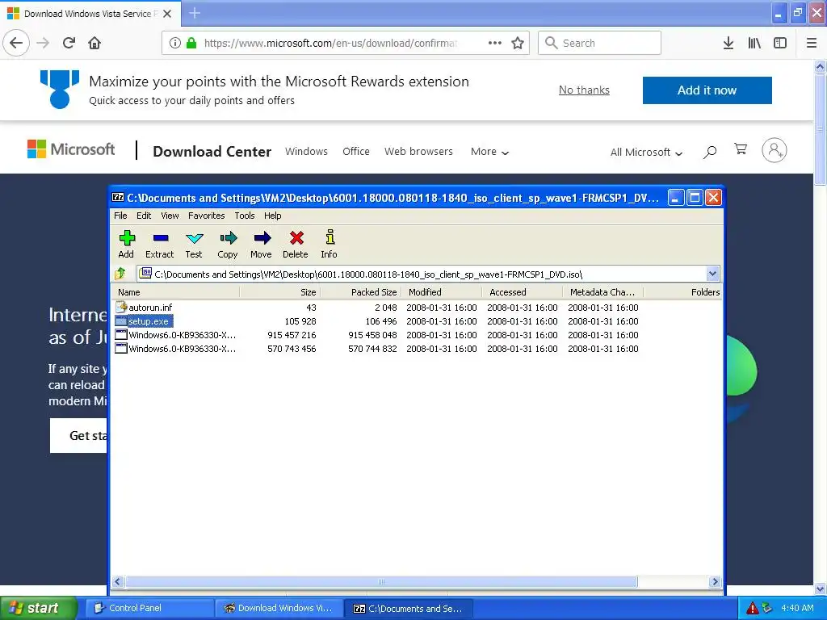
Task: Open the 7-Zip File menu
Action: point(120,216)
